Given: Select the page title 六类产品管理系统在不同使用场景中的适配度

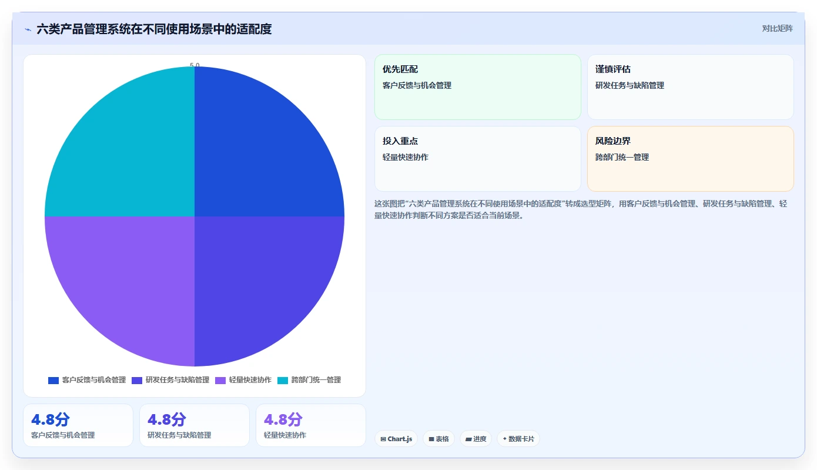Looking at the screenshot, I should (154, 29).
